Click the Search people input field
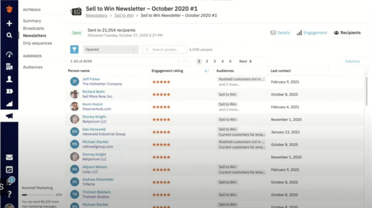Viewport: 372px width, 208px height. [x=165, y=50]
